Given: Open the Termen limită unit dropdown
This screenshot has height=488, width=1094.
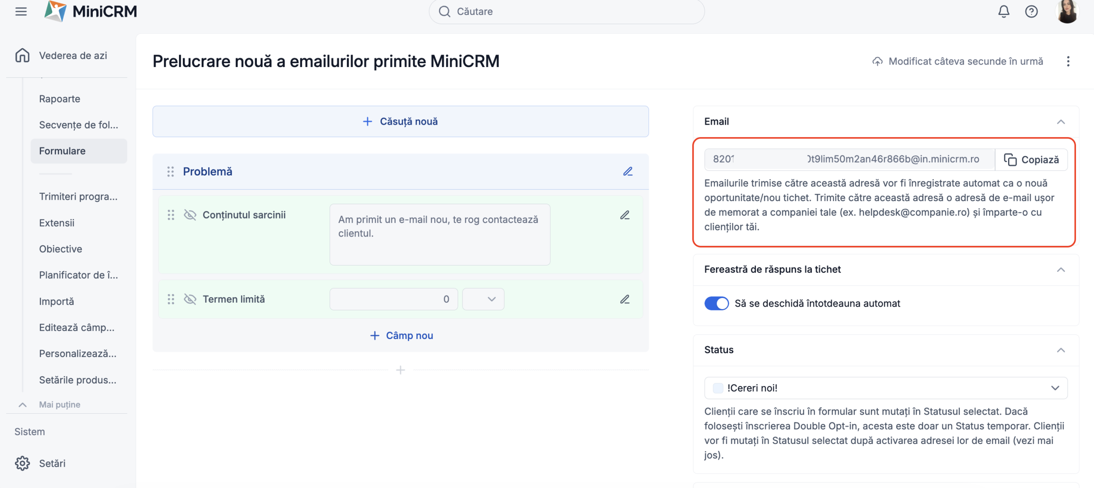Looking at the screenshot, I should click(x=483, y=299).
